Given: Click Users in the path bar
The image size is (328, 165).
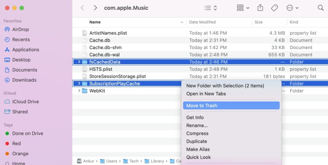Looking at the screenshot, I should [109, 161].
